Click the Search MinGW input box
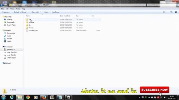179x100 pixels. (x=162, y=5)
